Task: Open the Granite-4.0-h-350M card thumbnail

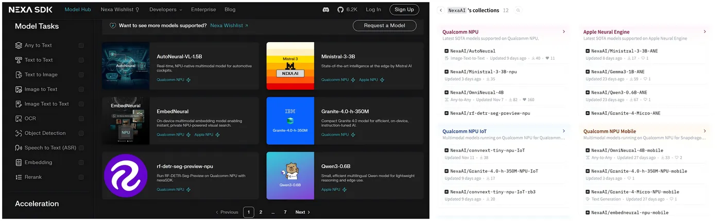Action: [x=290, y=121]
